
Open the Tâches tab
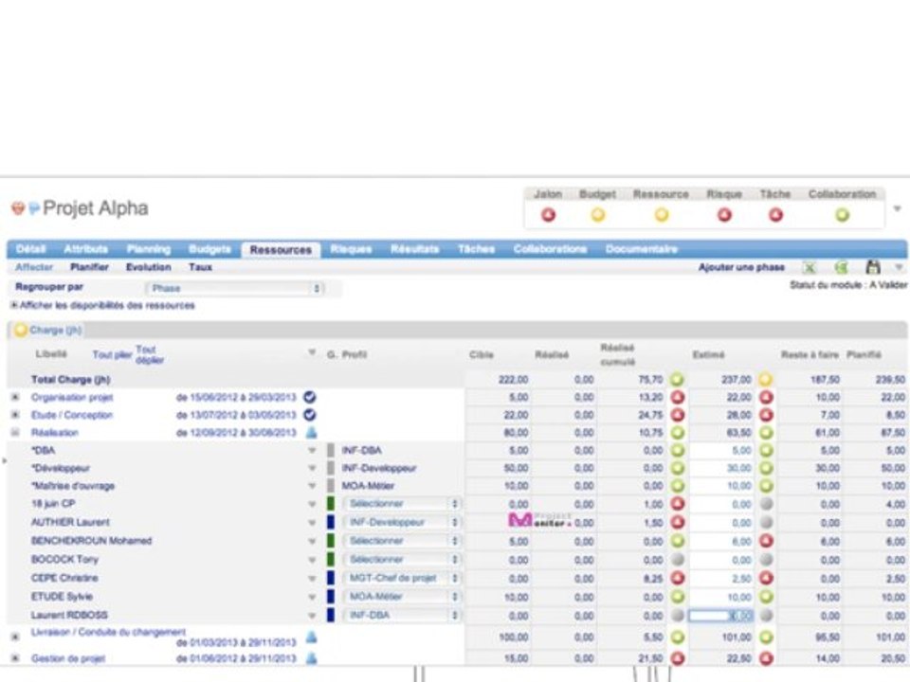(476, 249)
